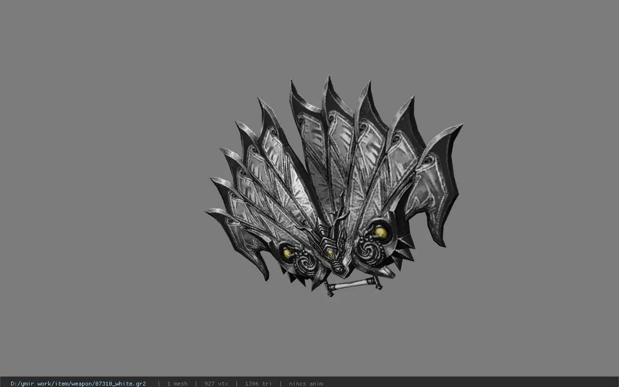This screenshot has height=387, width=619.
Task: Click the '927 vtx' status entry
Action: (216, 384)
